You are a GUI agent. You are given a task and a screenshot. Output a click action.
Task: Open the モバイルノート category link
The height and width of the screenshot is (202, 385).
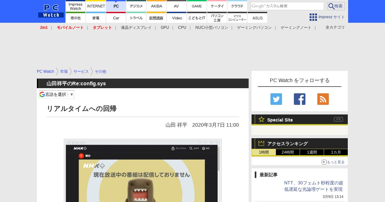70,28
